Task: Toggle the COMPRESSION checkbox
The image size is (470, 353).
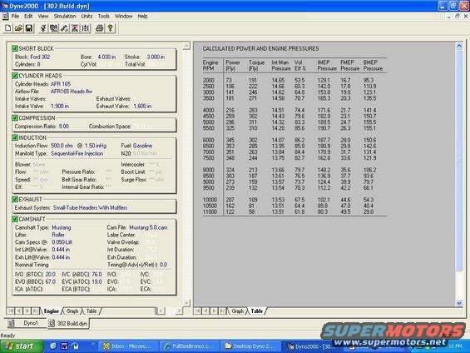Action: (15, 118)
